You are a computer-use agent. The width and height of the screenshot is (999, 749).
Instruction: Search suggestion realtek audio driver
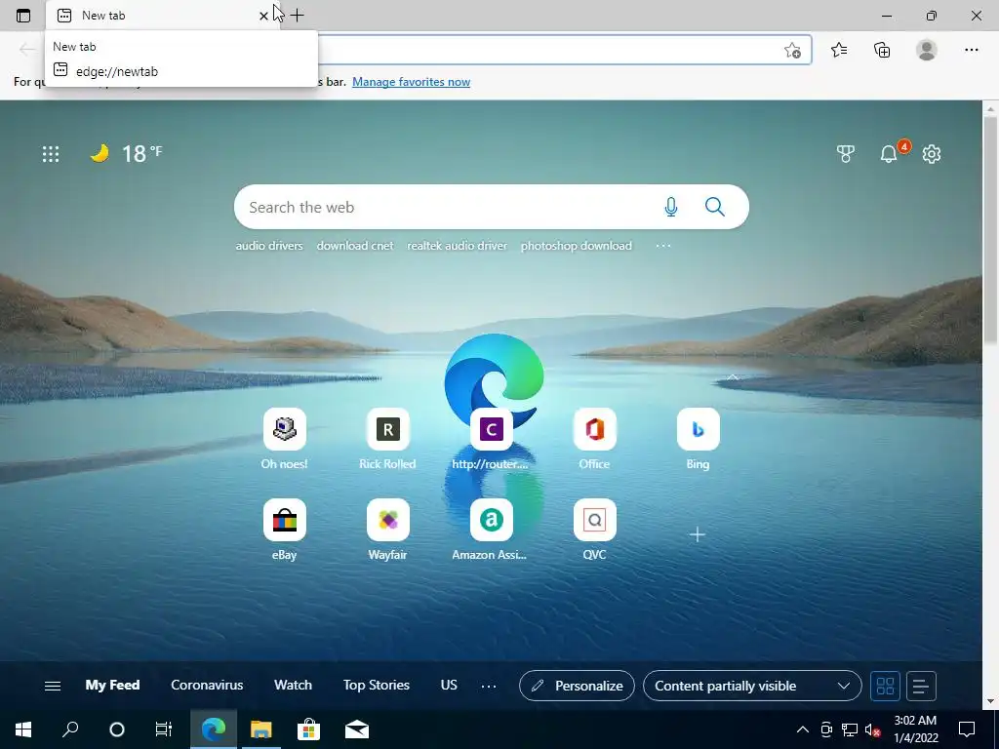pos(457,246)
